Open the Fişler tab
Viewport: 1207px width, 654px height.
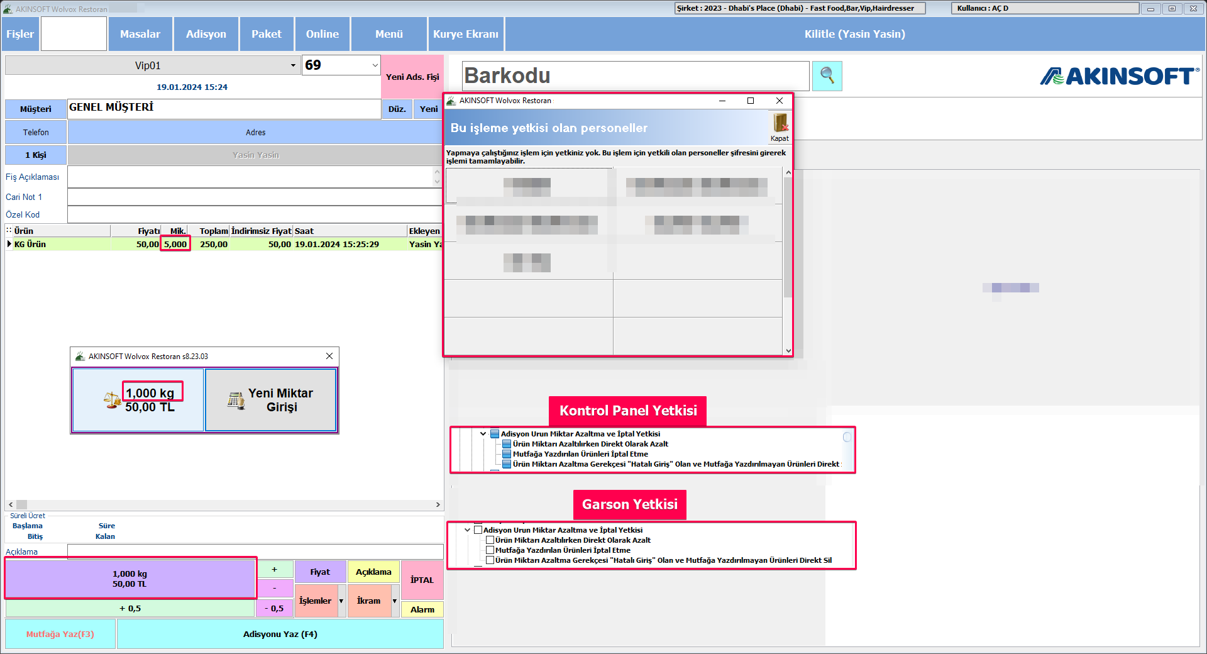pos(20,34)
